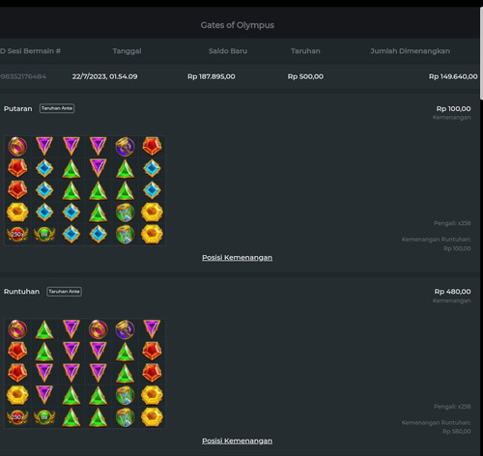Click yellow hexagon gem in Putaran grid's first column
The width and height of the screenshot is (483, 456).
tap(17, 213)
